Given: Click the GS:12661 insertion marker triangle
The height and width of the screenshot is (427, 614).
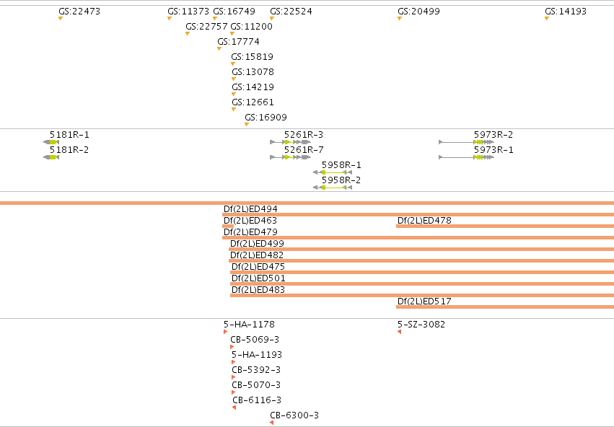Looking at the screenshot, I should [233, 110].
